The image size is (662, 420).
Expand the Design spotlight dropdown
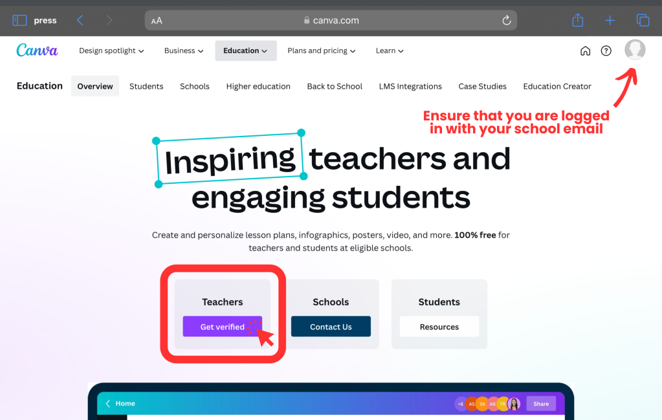(x=111, y=50)
